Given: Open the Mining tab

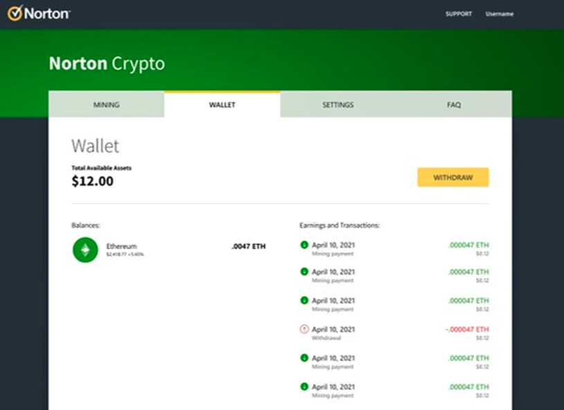Looking at the screenshot, I should (107, 104).
